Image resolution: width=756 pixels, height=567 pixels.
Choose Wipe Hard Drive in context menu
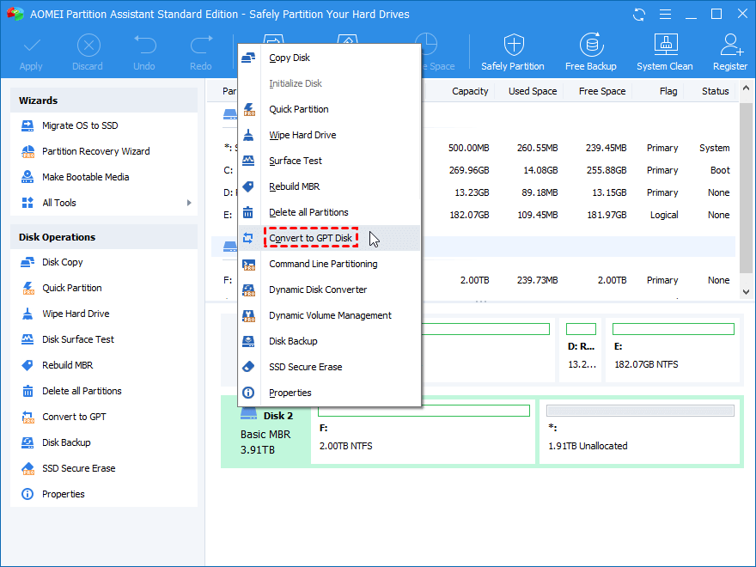coord(329,135)
